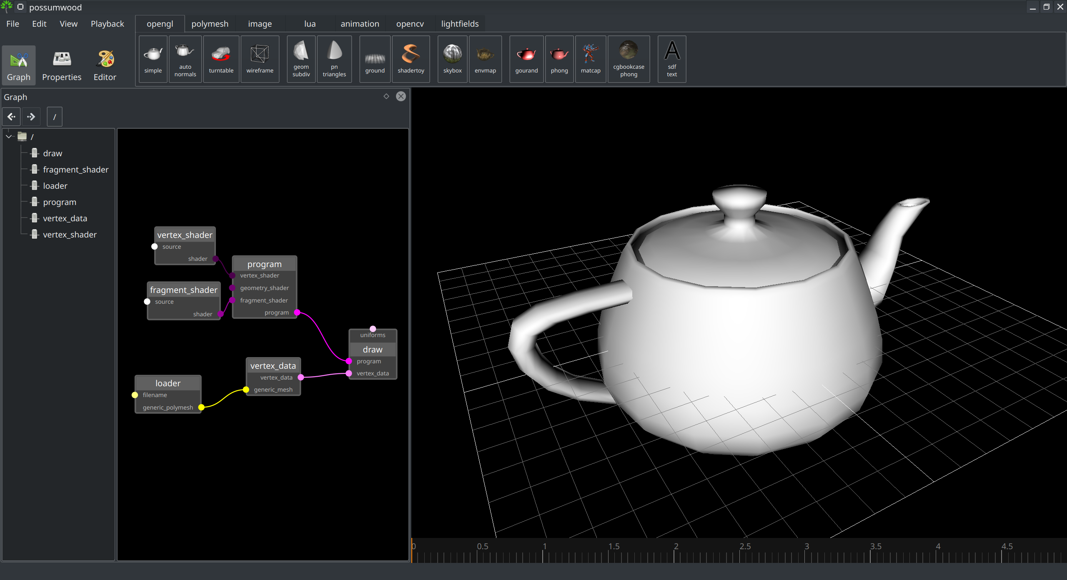The width and height of the screenshot is (1067, 580).
Task: Go back with left arrow button
Action: tap(11, 117)
